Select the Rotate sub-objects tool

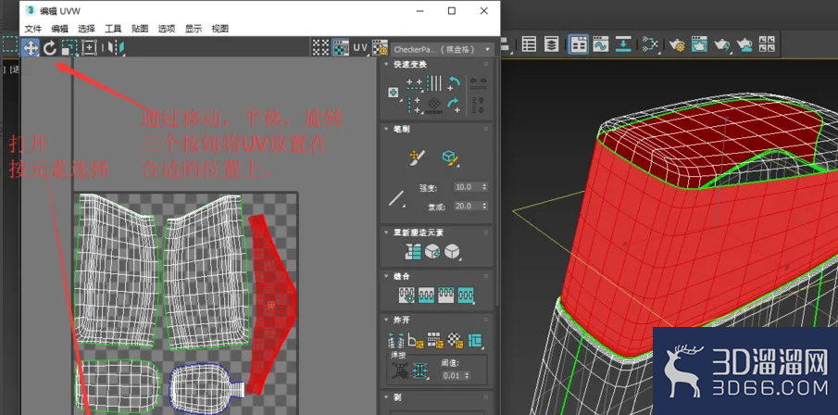[x=50, y=48]
